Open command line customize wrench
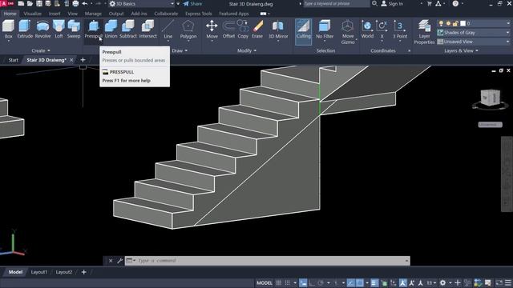The height and width of the screenshot is (288, 513). pos(119,261)
